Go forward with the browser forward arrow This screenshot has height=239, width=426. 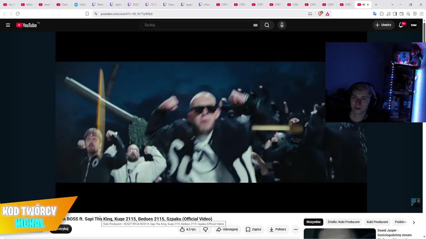pos(11,14)
